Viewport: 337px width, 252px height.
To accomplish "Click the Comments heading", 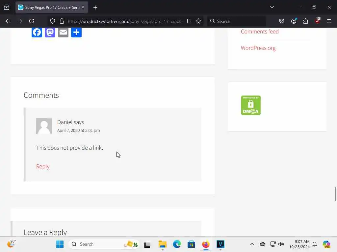I will click(41, 95).
